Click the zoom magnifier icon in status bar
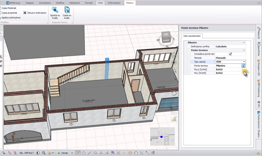This screenshot has height=156, width=262. 43,153
